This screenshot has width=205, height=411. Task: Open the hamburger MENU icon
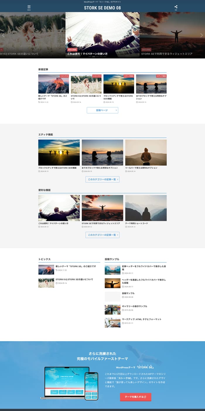tap(29, 7)
